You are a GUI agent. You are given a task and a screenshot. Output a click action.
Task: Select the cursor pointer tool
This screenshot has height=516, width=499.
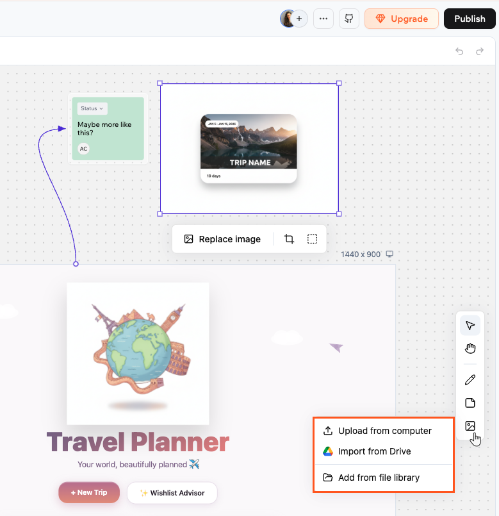point(470,325)
